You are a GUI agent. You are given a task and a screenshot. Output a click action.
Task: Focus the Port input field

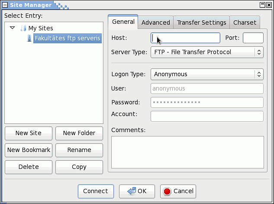[253, 38]
